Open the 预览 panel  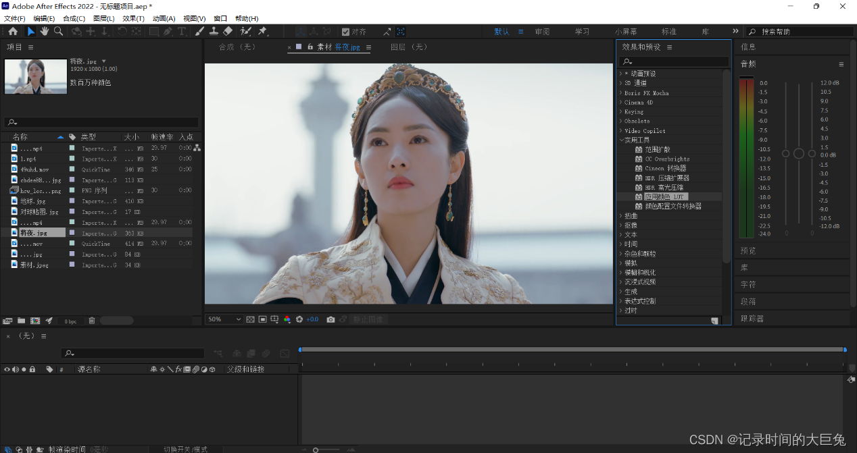click(x=748, y=250)
